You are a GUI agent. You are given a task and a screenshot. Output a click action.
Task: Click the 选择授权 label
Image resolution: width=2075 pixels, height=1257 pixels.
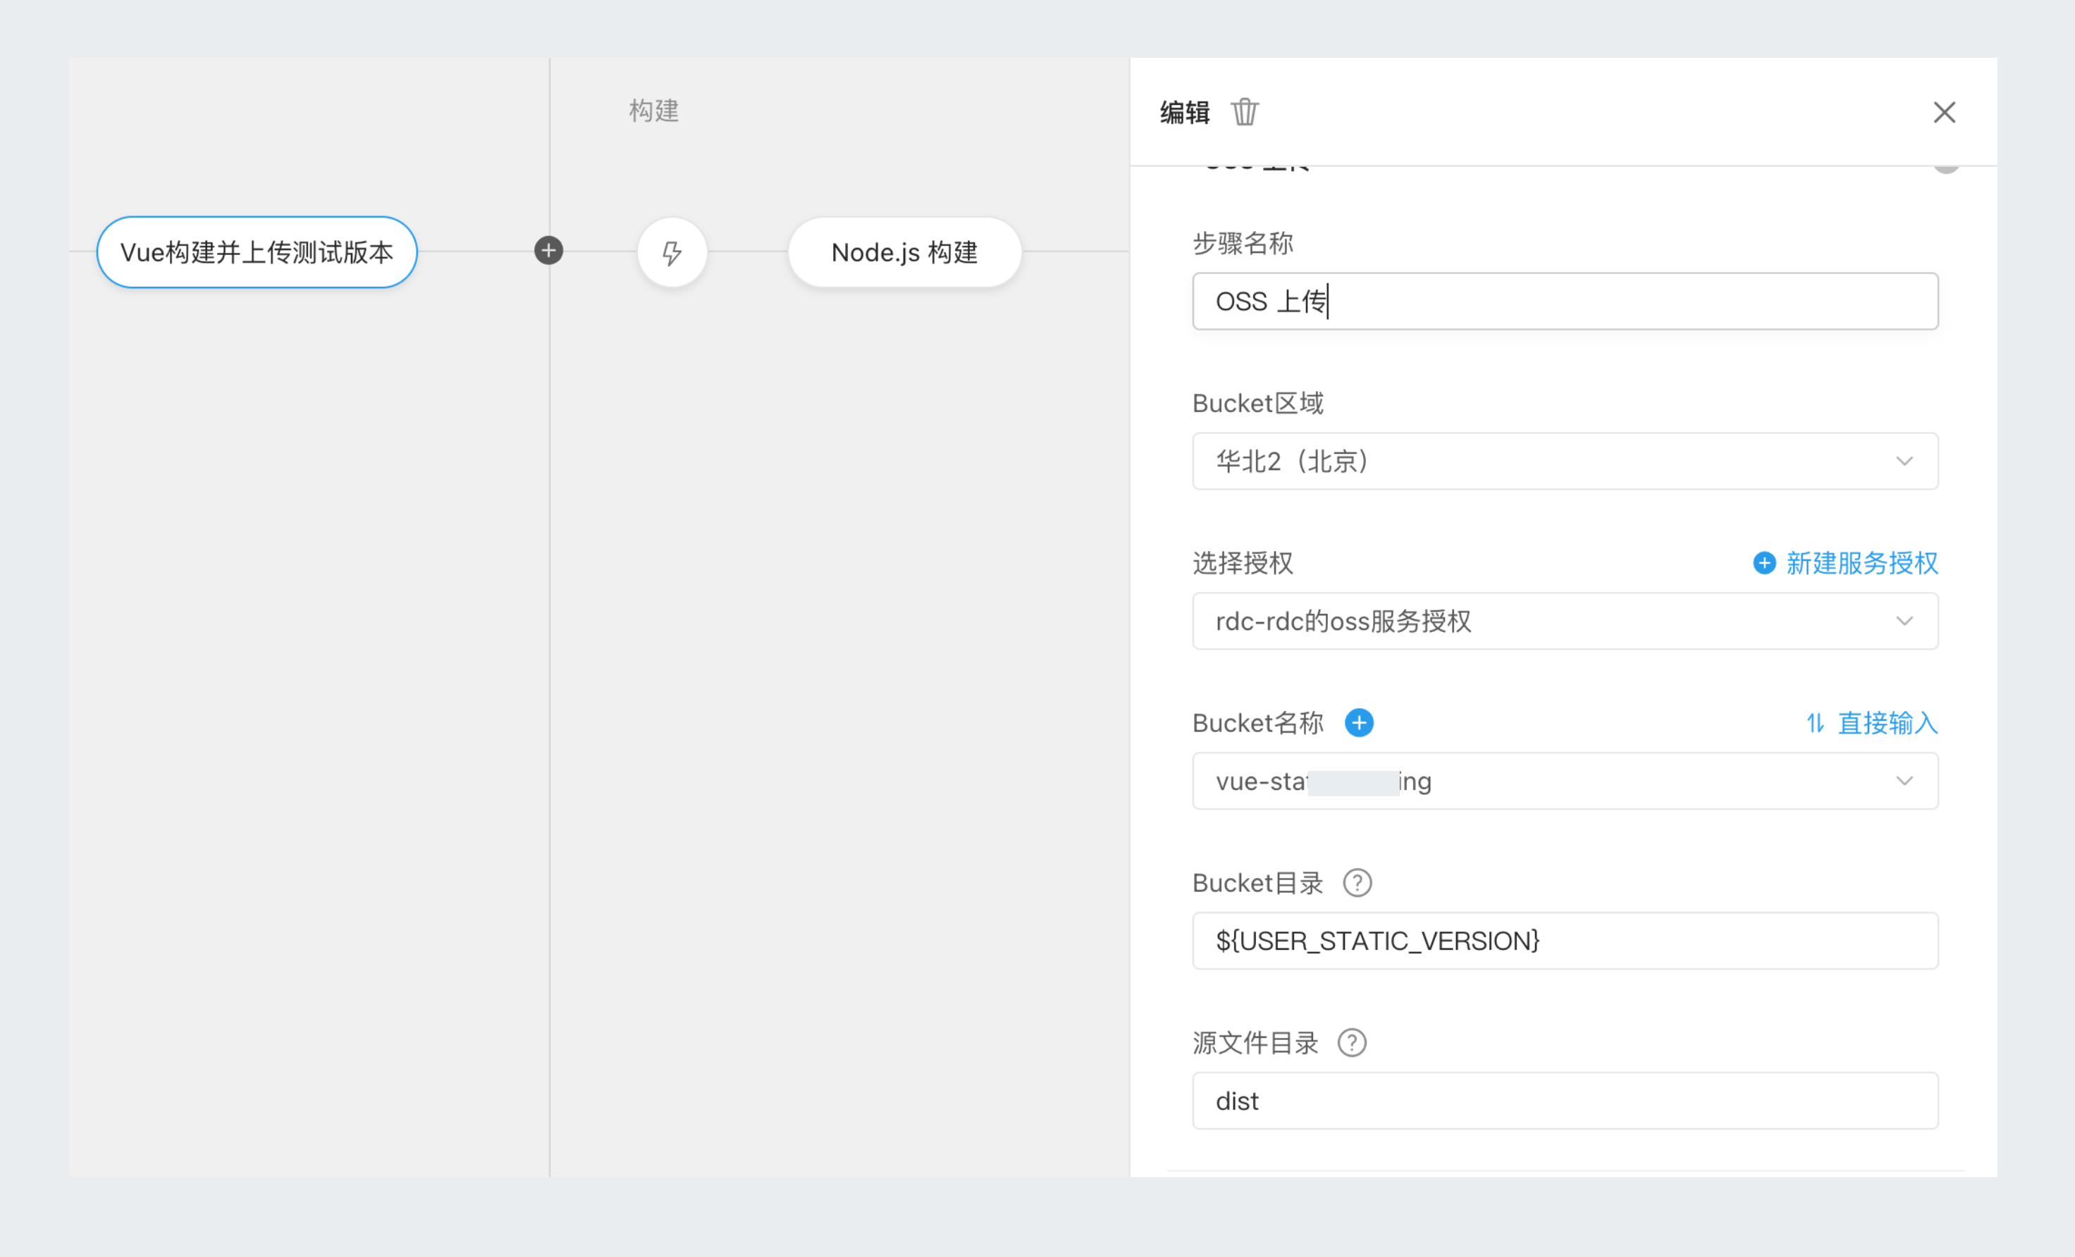[x=1242, y=562]
